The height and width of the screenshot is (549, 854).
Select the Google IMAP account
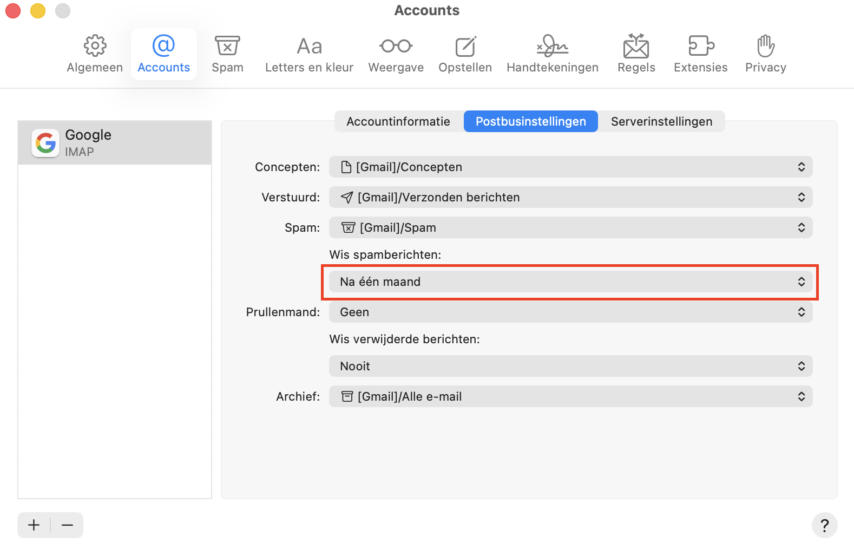115,143
